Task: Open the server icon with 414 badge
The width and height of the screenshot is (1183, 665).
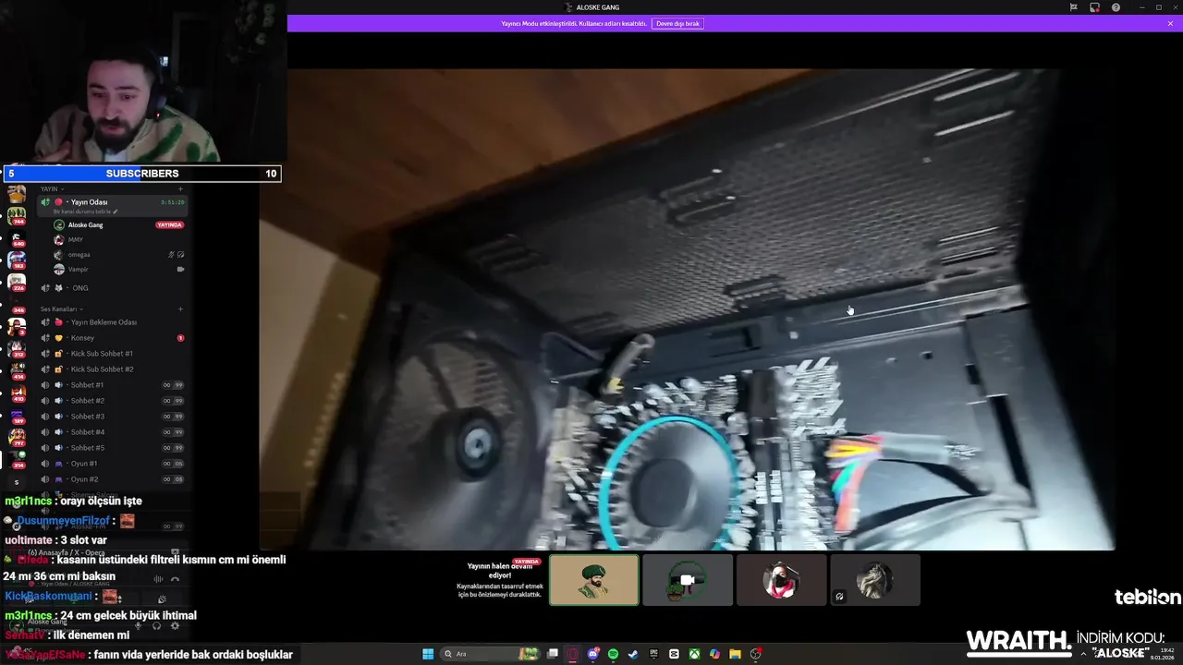Action: tap(17, 370)
